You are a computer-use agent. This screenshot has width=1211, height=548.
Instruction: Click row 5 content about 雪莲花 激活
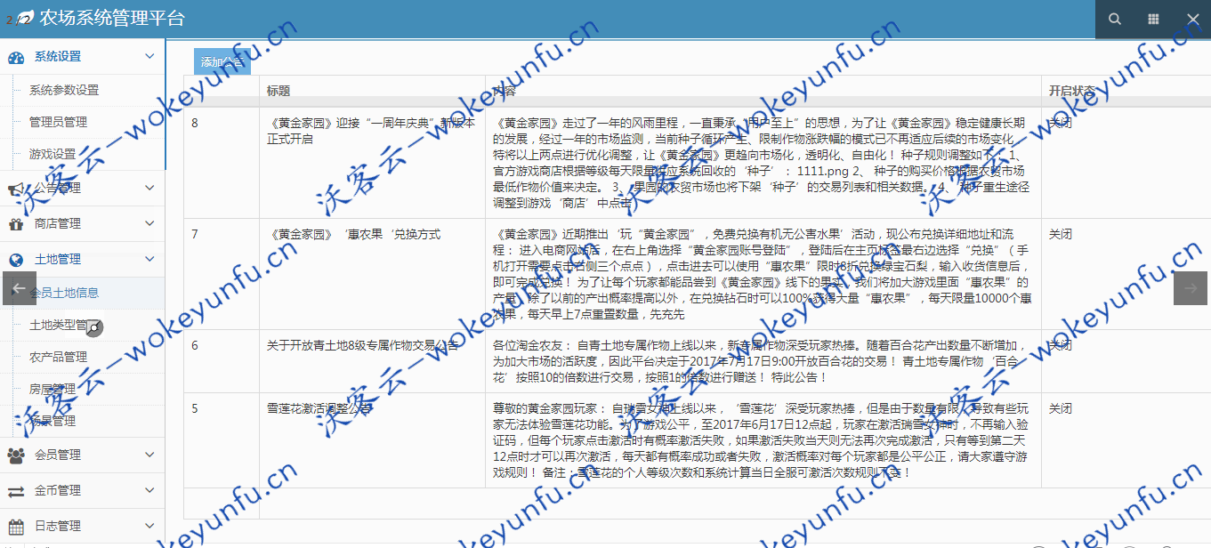(763, 441)
